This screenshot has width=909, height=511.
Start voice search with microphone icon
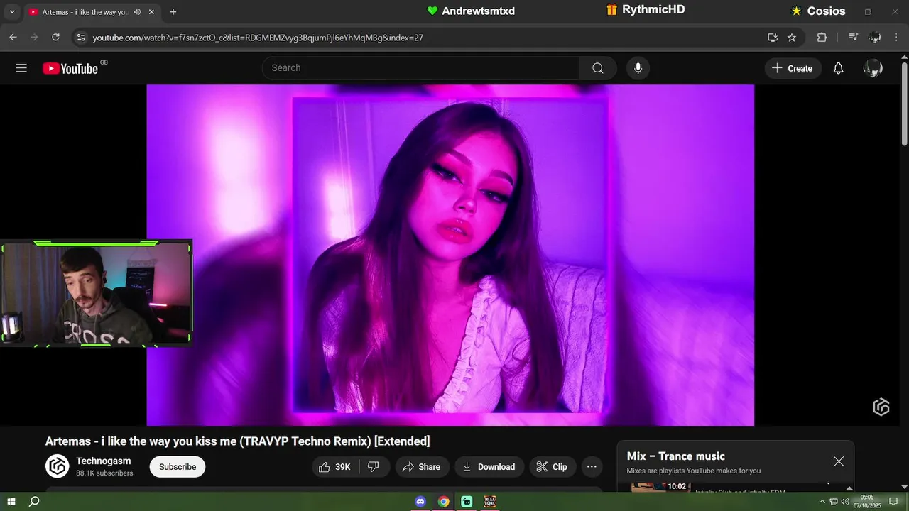click(x=638, y=68)
